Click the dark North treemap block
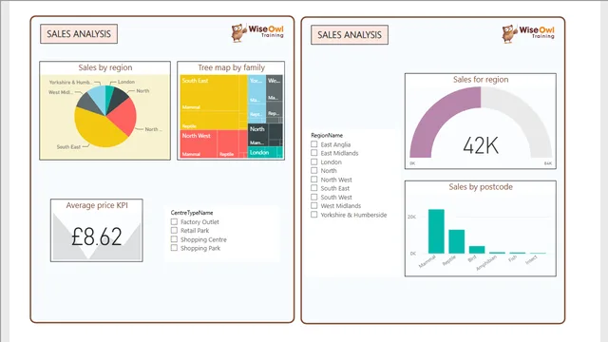 point(265,134)
